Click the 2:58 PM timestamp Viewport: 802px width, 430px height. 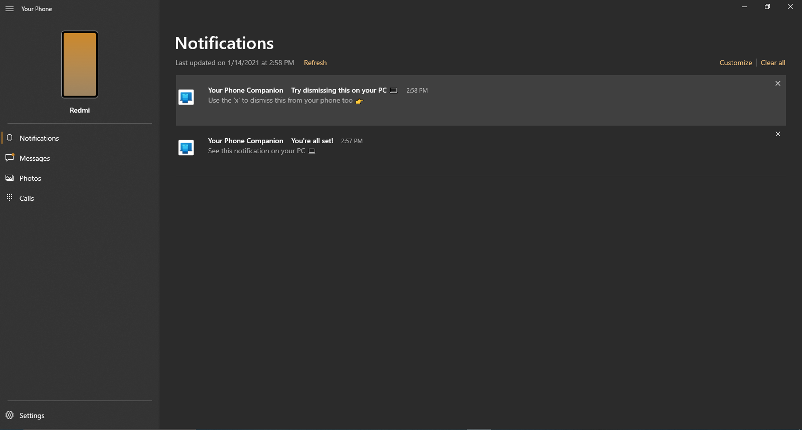click(x=417, y=91)
